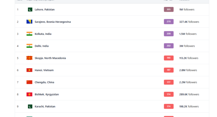Click the Pakistan flag beside Lahore
Image resolution: width=217 pixels, height=117 pixels.
(30, 10)
